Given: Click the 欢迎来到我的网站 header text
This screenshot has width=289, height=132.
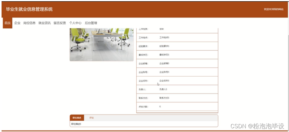Looking at the screenshot, I should (274, 9).
